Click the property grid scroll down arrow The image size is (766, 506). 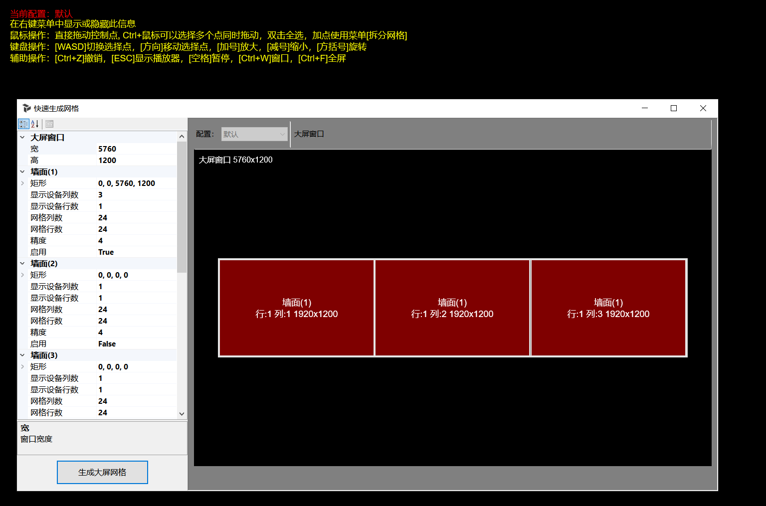tap(182, 414)
